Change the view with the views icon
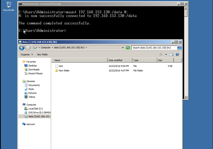 [x=161, y=55]
